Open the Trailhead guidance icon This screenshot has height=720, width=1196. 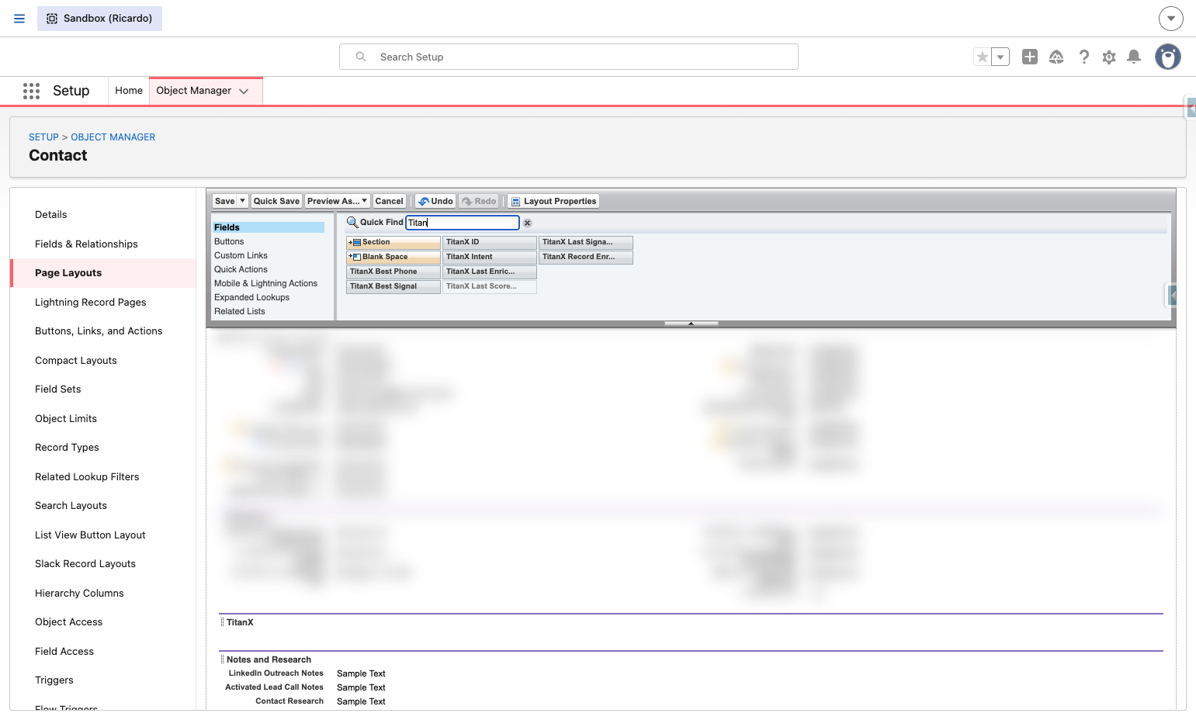click(1056, 57)
